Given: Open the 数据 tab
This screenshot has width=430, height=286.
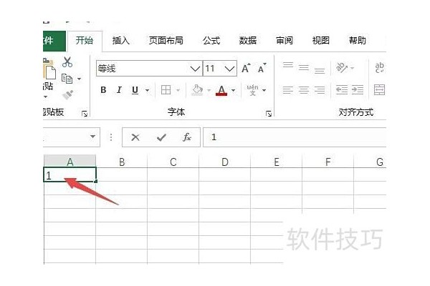Looking at the screenshot, I should [248, 41].
